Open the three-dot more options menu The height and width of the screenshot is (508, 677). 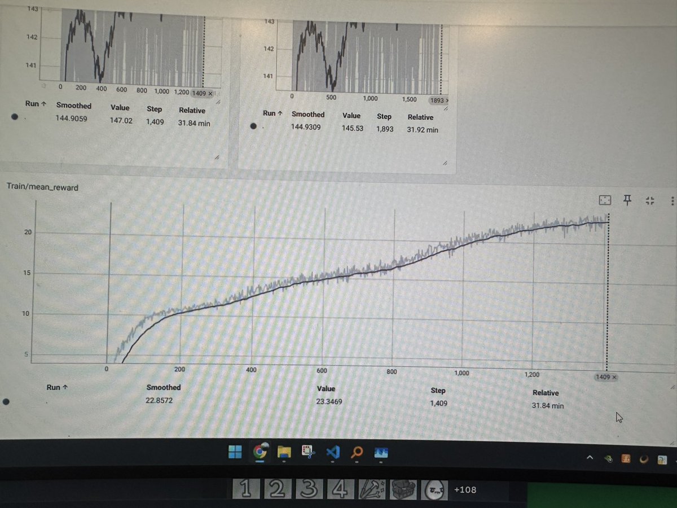[x=672, y=201]
